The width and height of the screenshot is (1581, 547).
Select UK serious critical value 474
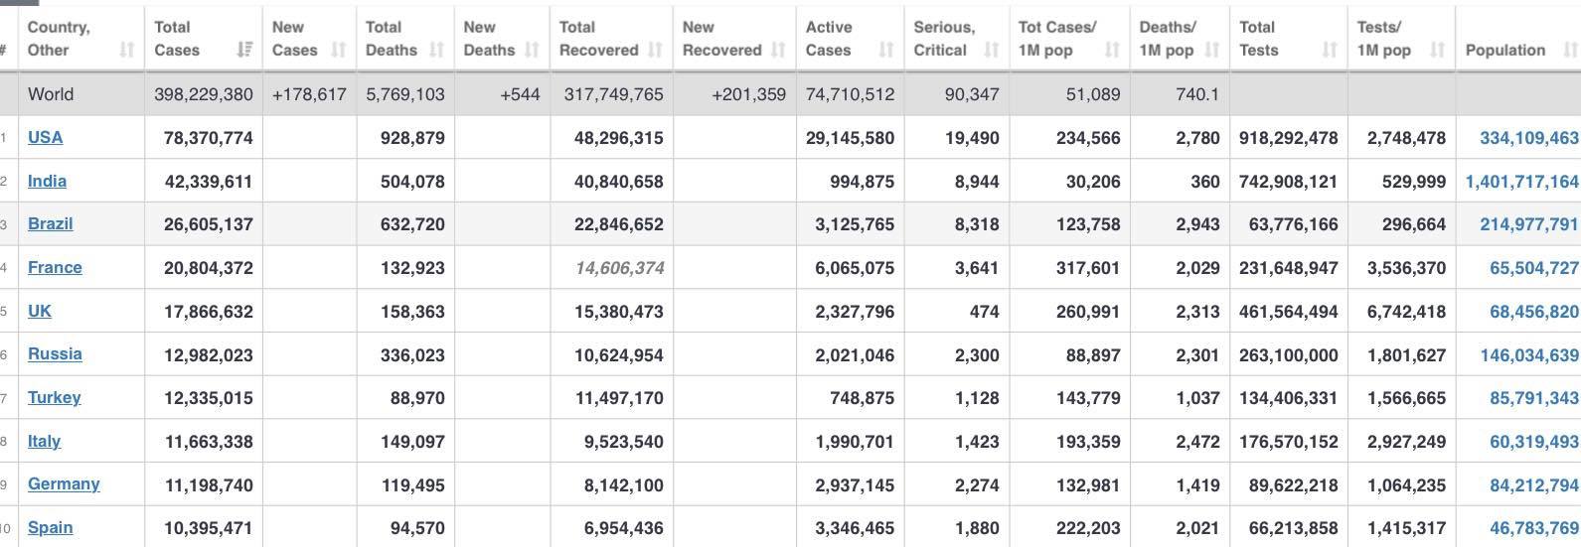pyautogui.click(x=984, y=312)
